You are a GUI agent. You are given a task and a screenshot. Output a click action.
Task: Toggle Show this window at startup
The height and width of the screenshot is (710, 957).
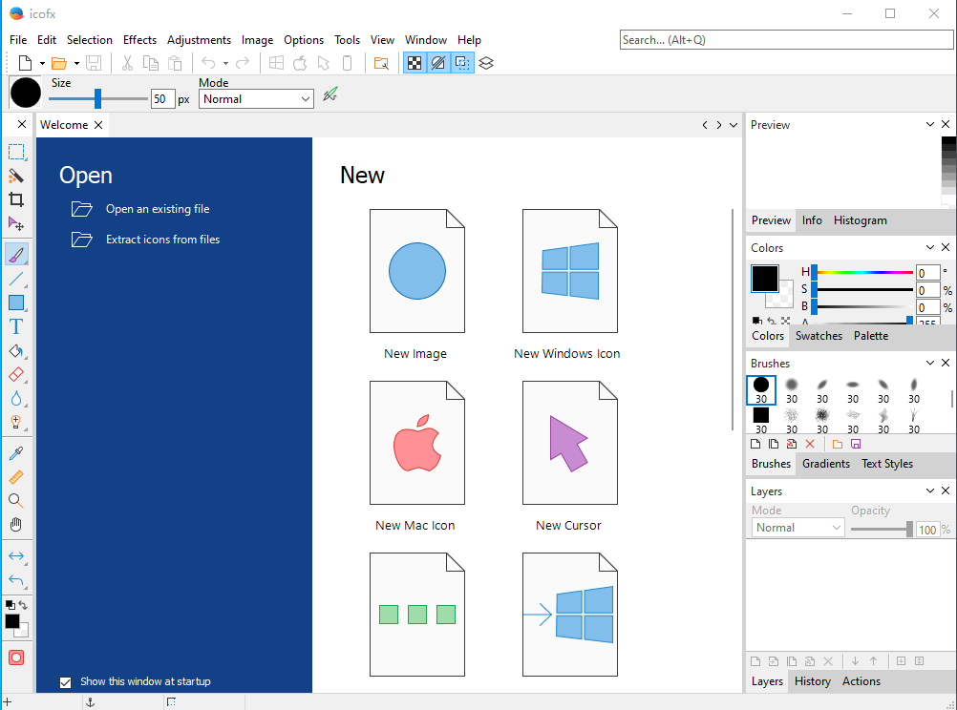(65, 682)
